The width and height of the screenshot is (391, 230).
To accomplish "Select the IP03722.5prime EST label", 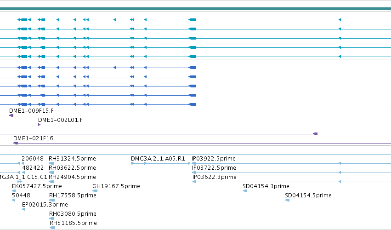I will click(x=214, y=168).
